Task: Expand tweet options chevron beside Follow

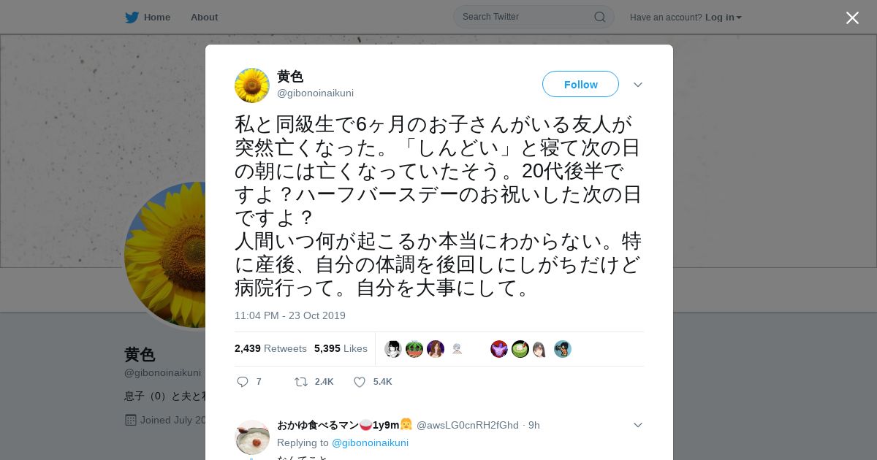Action: tap(638, 85)
